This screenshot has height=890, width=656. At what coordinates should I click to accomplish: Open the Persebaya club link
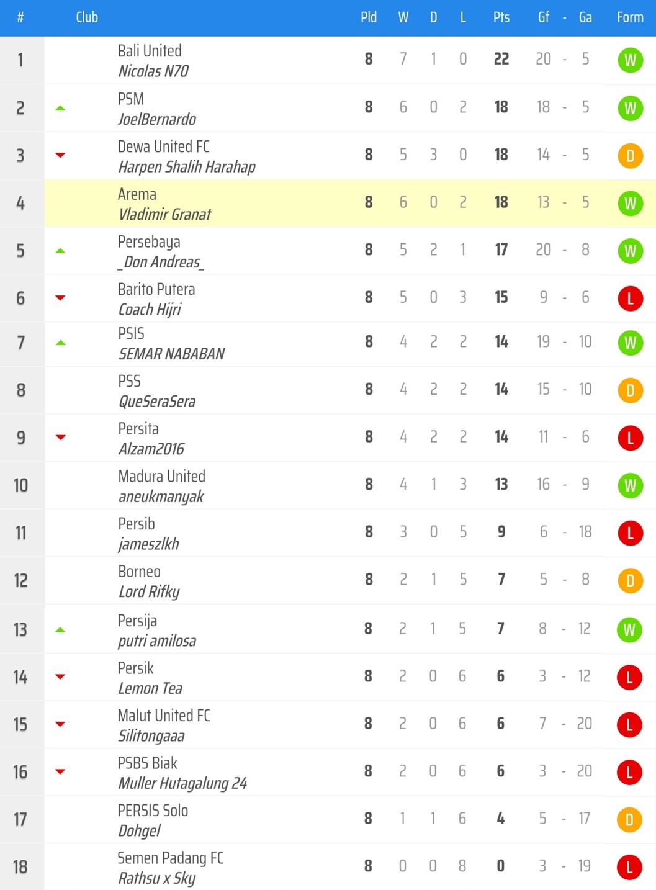[149, 242]
